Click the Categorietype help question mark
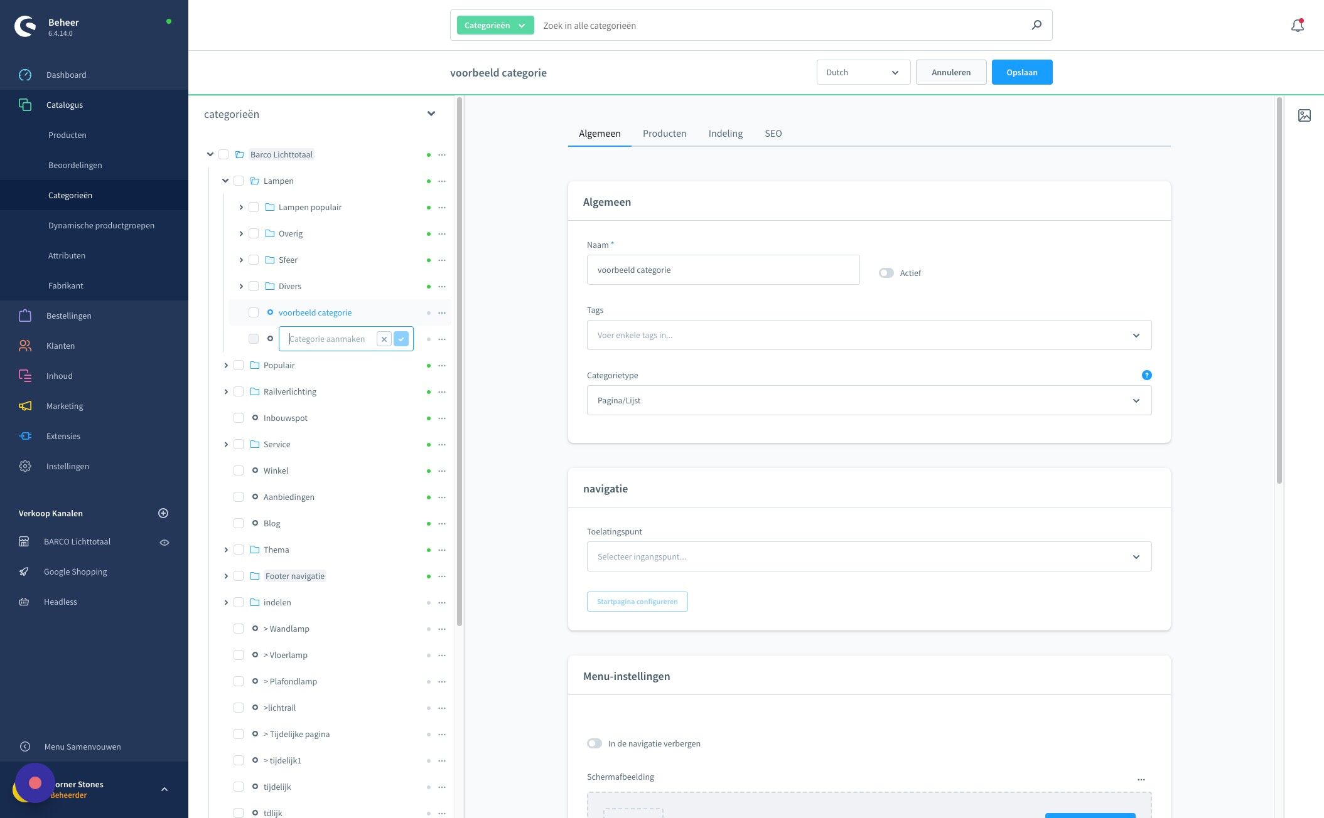The height and width of the screenshot is (818, 1324). tap(1147, 374)
